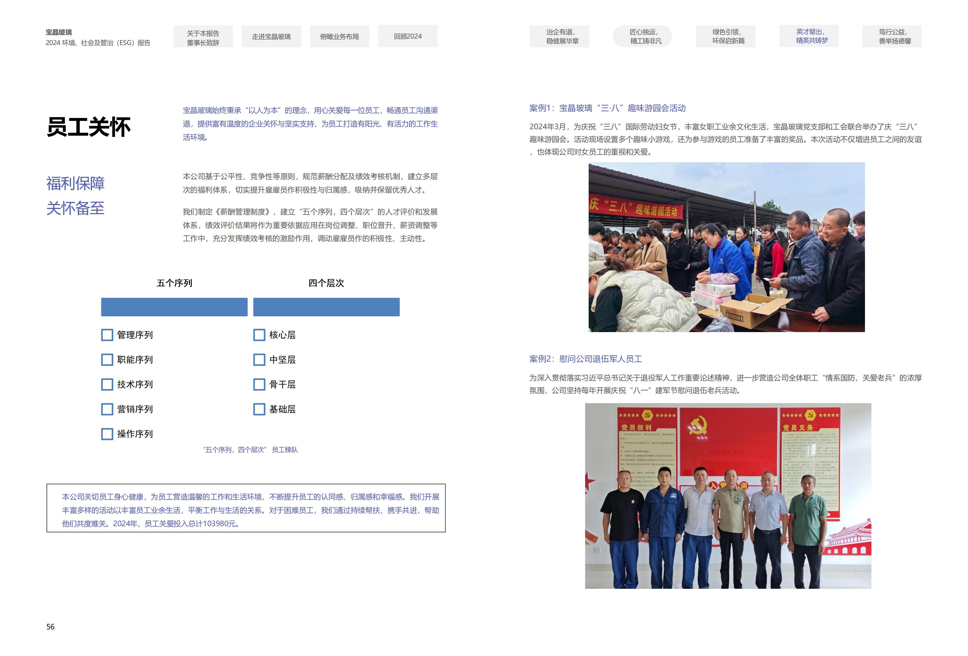The image size is (968, 656).
Task: Go to the 走进宝晶玻璃 tab
Action: coord(271,37)
